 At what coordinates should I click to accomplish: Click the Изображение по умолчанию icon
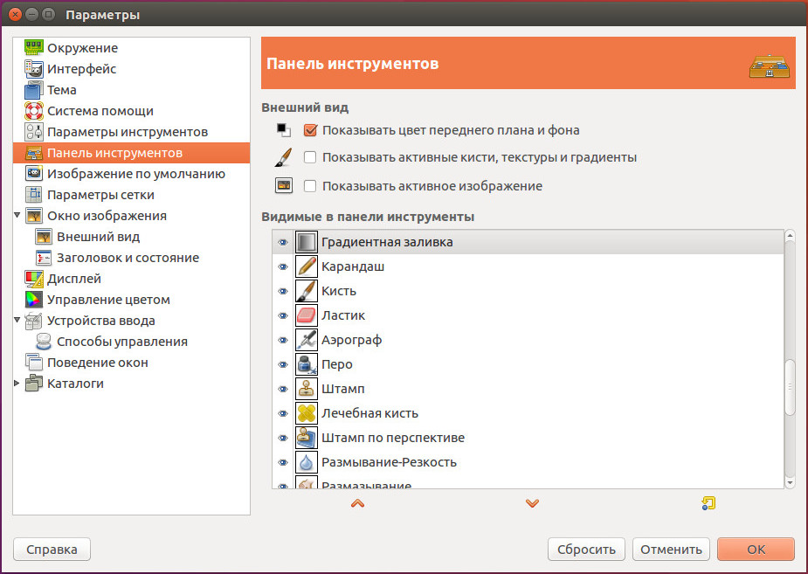click(34, 174)
